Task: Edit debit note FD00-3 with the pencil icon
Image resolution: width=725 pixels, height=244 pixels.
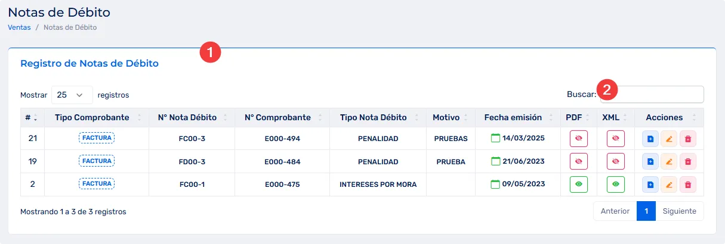Action: point(669,161)
